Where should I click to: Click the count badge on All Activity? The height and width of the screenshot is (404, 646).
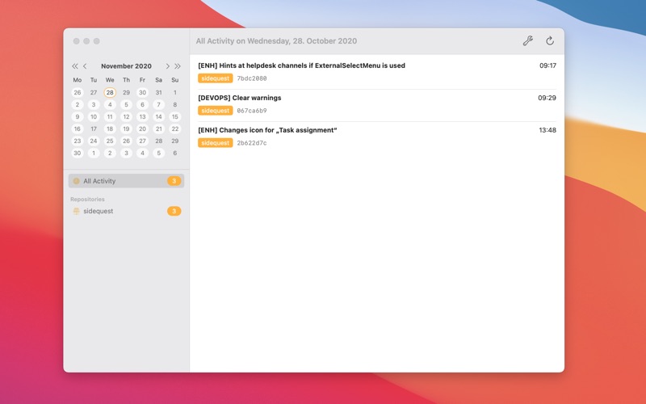174,181
